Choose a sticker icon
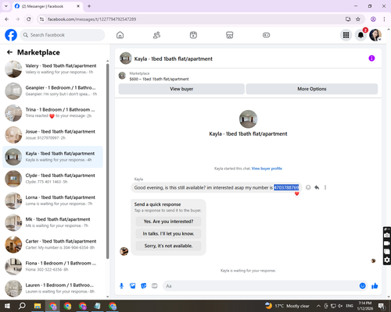Image resolution: width=391 pixels, height=312 pixels. 144,286
